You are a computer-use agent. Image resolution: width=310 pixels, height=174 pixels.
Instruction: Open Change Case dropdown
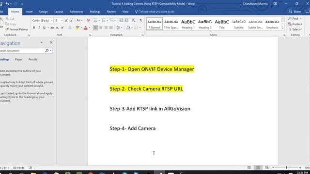pos(79,20)
